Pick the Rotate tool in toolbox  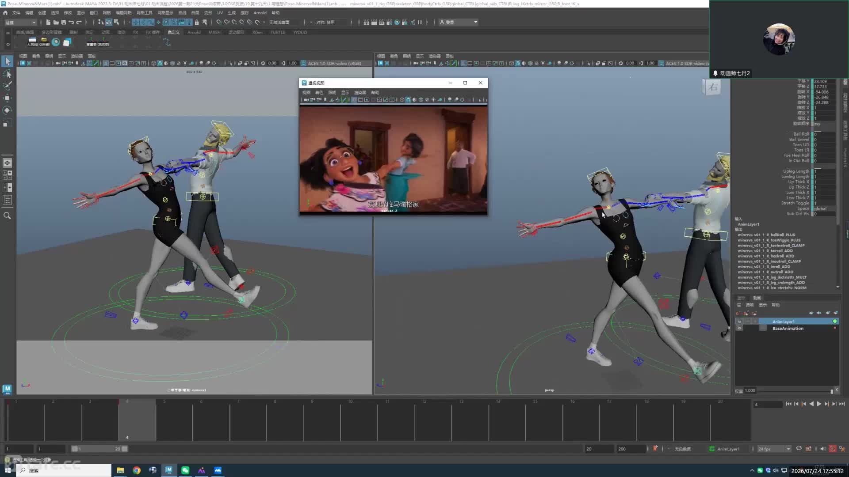click(x=7, y=110)
